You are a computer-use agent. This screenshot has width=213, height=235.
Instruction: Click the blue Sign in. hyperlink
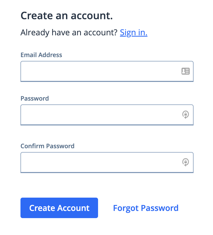coord(133,32)
